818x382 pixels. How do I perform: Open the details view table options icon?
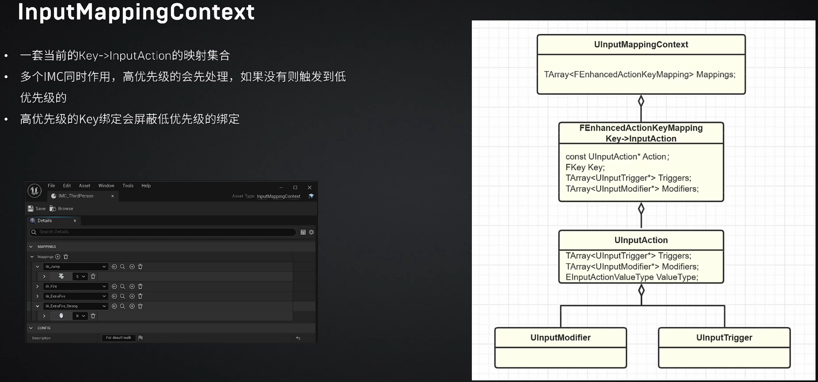[x=303, y=232]
